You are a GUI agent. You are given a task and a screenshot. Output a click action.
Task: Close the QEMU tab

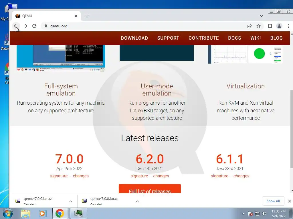tap(76, 16)
